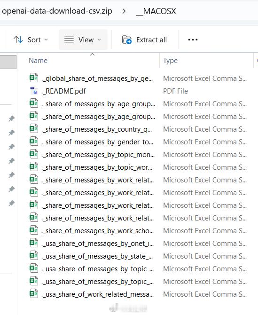
Task: Sort by the Type column header
Action: coord(170,61)
